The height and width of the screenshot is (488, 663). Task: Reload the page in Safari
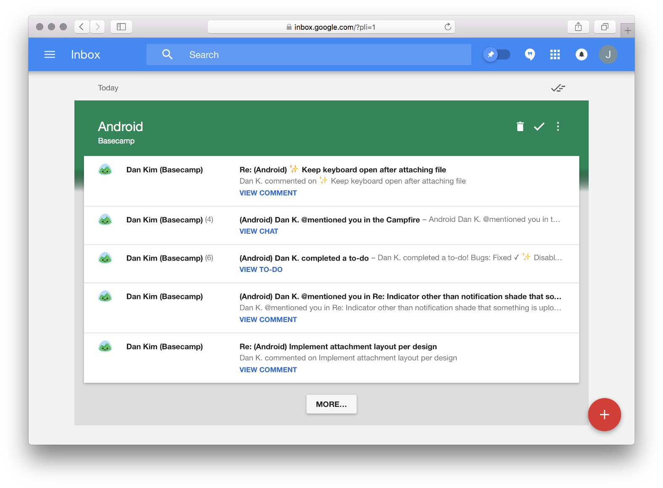(448, 27)
